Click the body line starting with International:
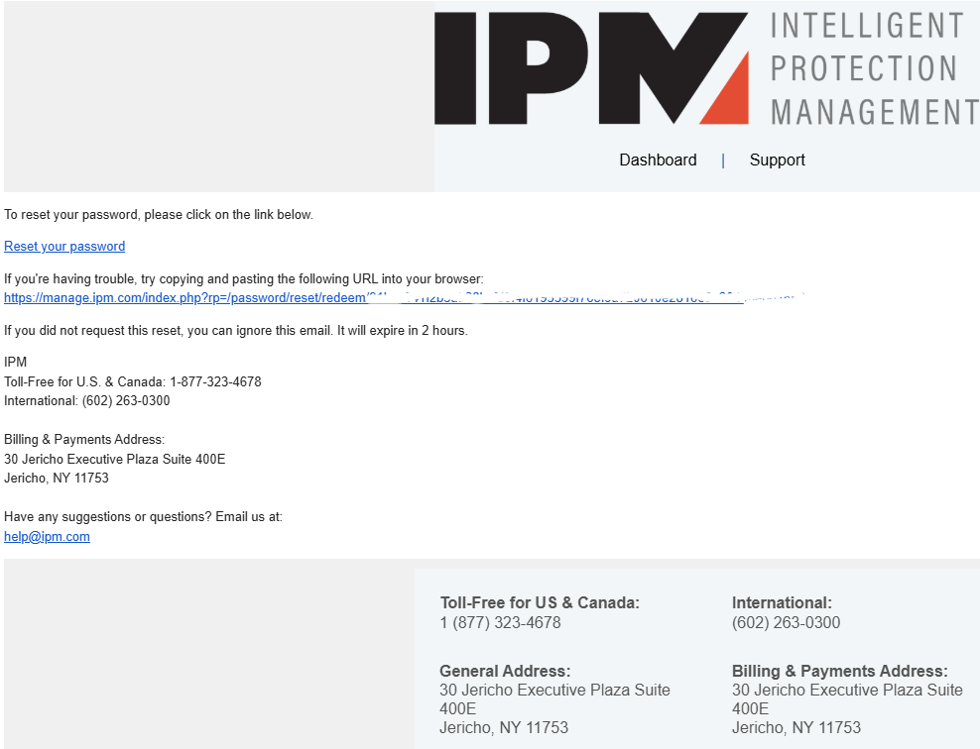 86,401
